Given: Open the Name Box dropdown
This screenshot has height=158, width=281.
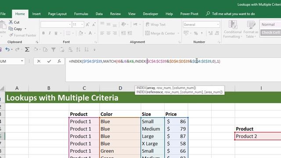Looking at the screenshot, I should pyautogui.click(x=22, y=61).
